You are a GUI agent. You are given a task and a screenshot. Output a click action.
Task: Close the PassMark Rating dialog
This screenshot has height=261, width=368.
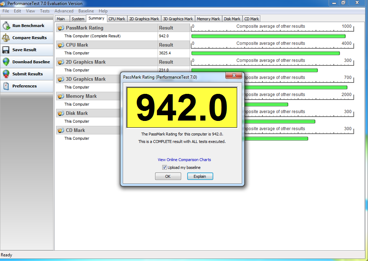click(x=234, y=75)
